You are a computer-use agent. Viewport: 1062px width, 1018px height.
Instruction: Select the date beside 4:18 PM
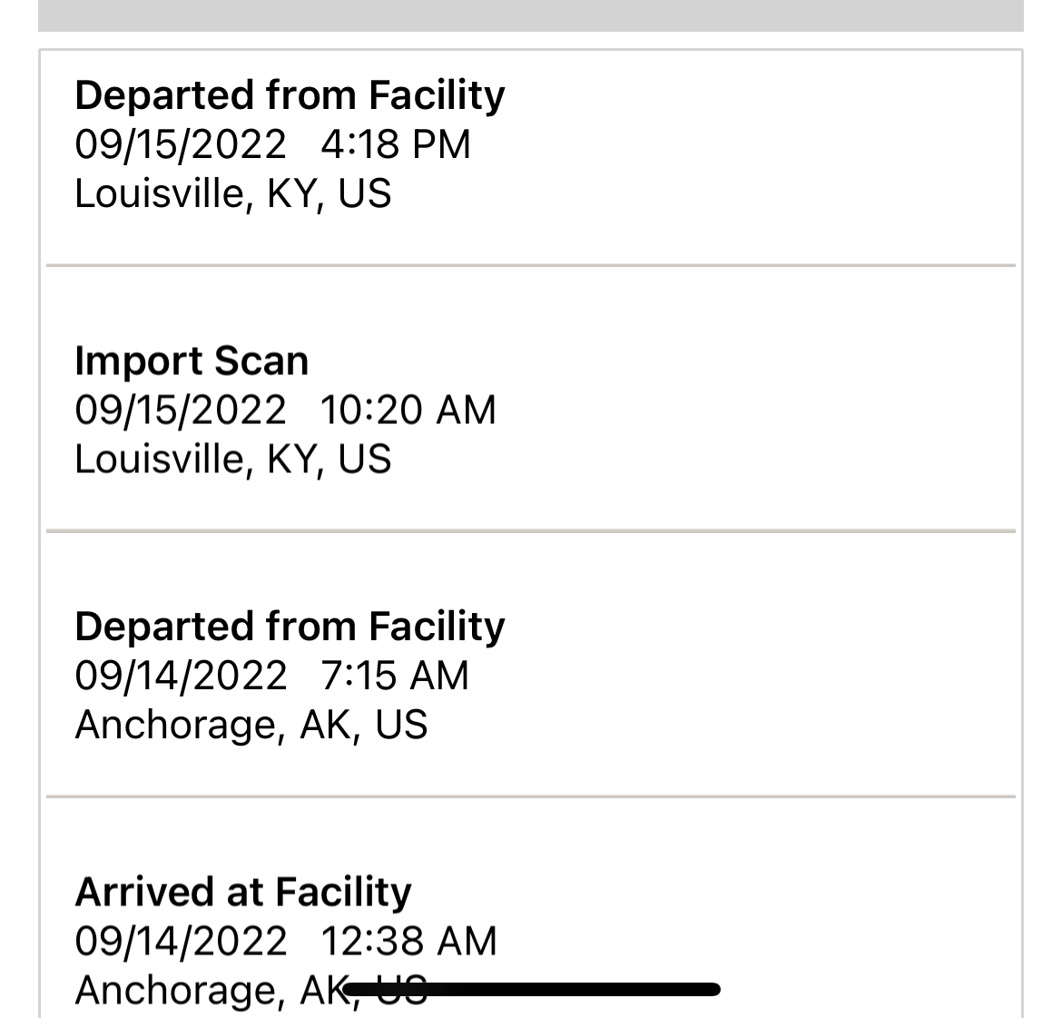point(181,144)
